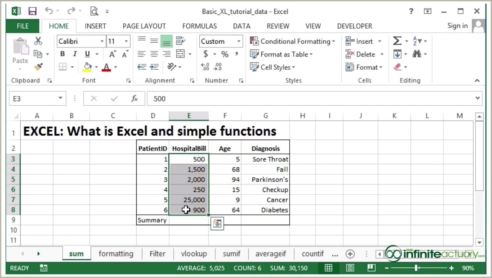Switch to the INSERT ribbon tab
Viewport: 492px width, 278px height.
point(96,26)
